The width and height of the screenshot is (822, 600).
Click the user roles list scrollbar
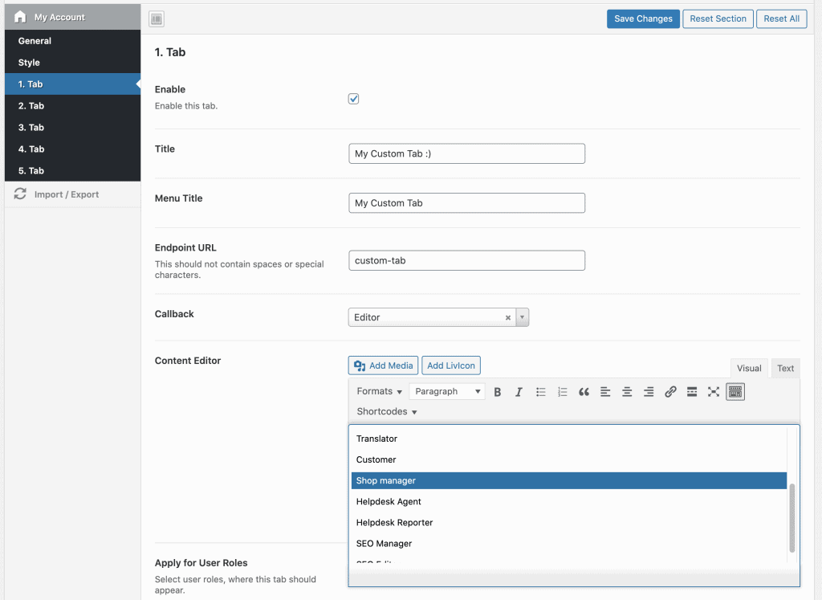(x=792, y=518)
